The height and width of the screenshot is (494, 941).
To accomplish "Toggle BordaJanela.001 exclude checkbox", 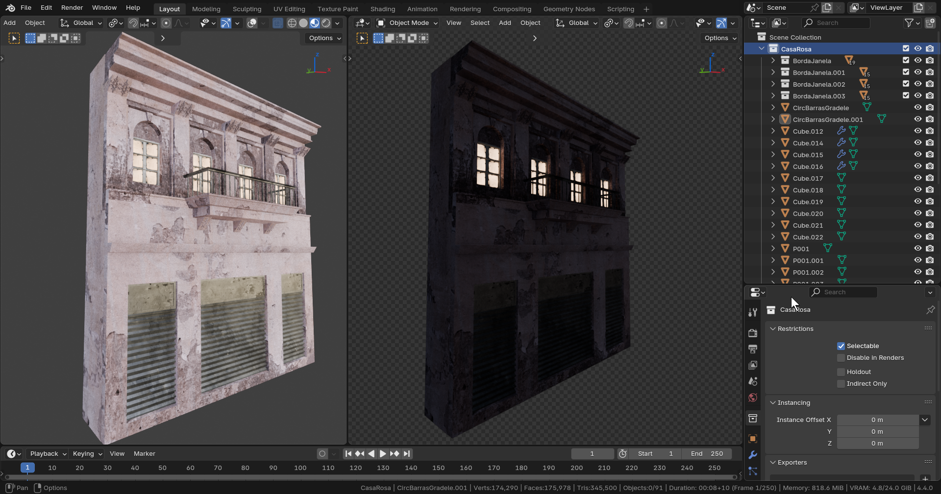I will click(906, 72).
